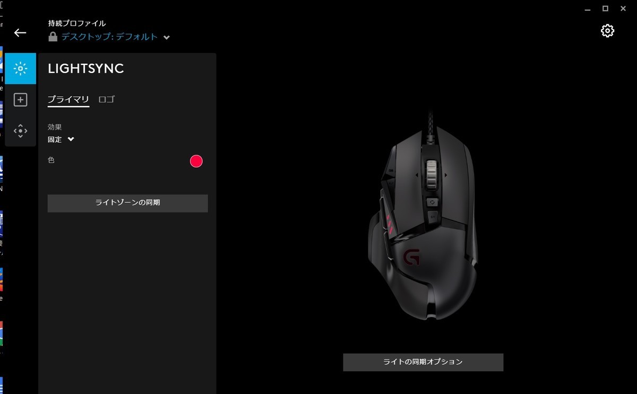This screenshot has width=637, height=394.
Task: Open the red color swatch next to 色
Action: pyautogui.click(x=196, y=161)
